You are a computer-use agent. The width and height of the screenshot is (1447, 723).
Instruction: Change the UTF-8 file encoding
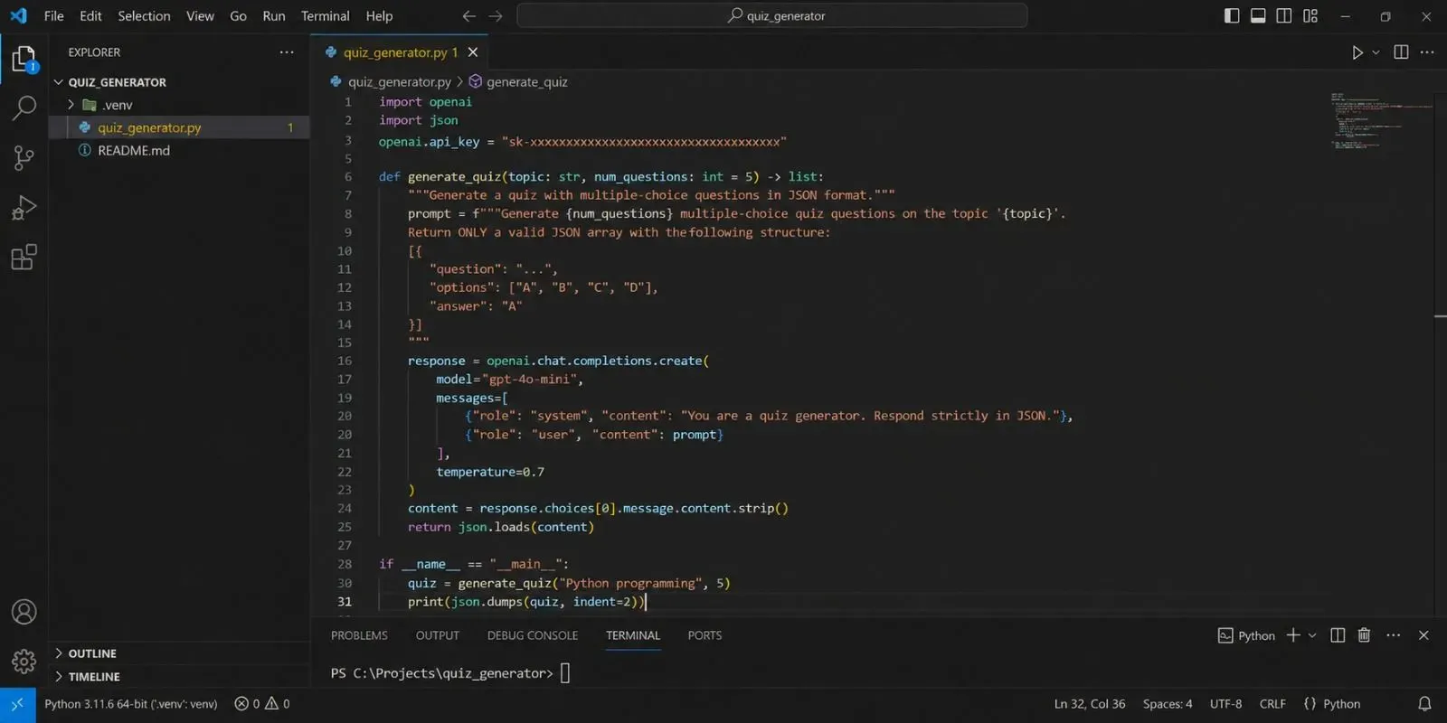[x=1225, y=704]
